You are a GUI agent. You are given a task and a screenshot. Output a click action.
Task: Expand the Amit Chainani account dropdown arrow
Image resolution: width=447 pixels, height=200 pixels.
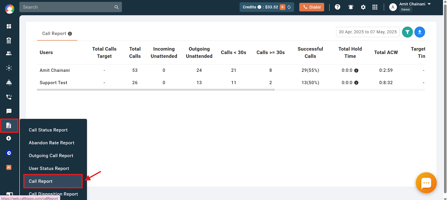tap(429, 4)
